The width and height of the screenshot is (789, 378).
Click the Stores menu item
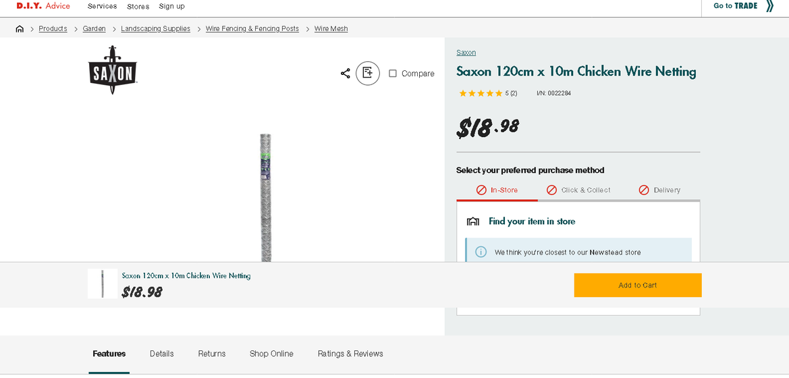click(x=138, y=7)
